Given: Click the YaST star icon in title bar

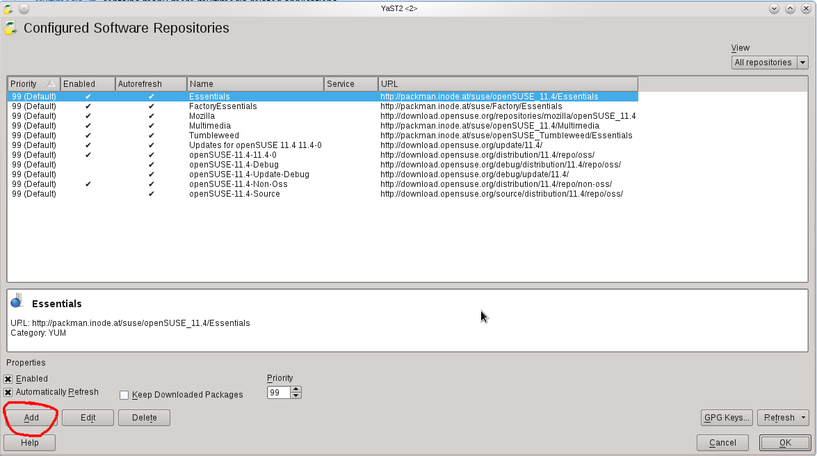Looking at the screenshot, I should 7,9.
